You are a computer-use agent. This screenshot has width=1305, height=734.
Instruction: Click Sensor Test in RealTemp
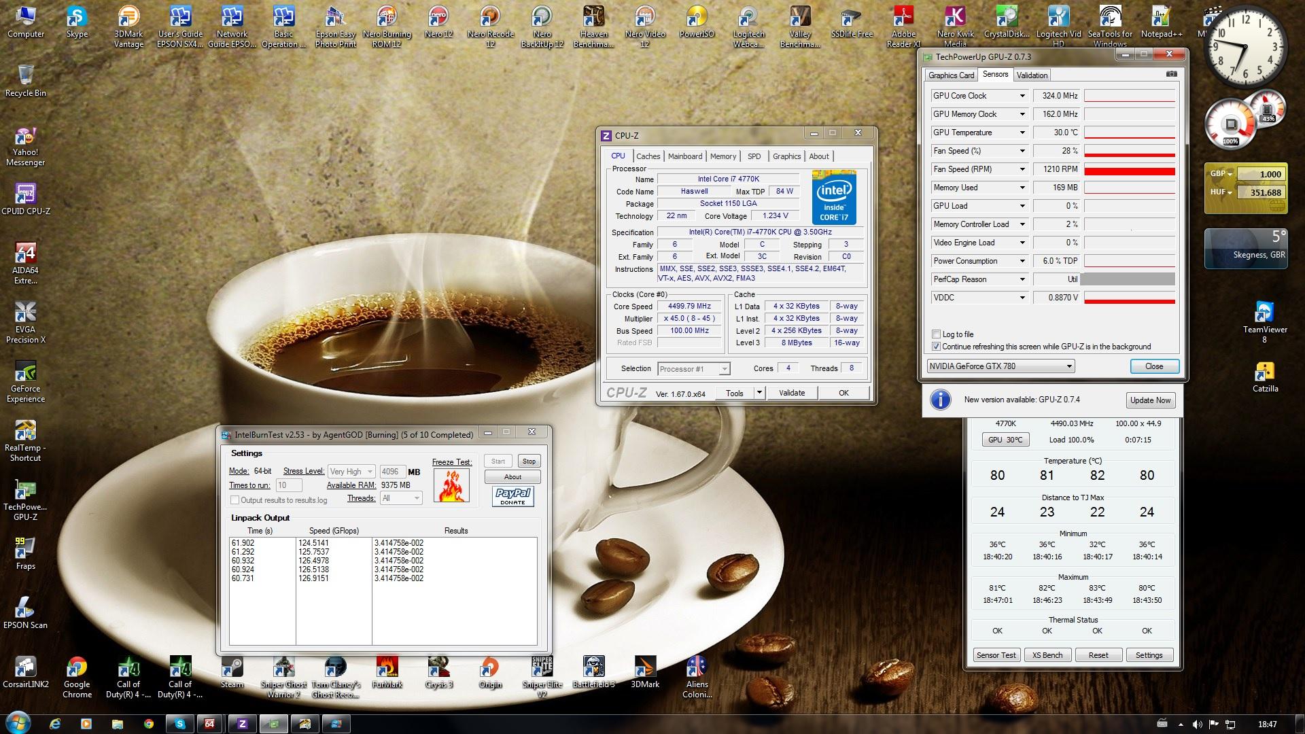tap(996, 655)
